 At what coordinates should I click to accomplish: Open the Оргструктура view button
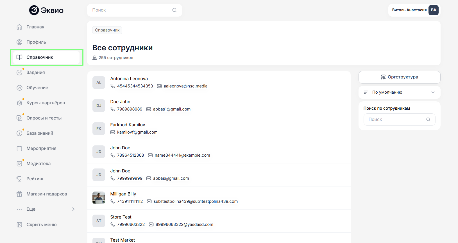(x=399, y=77)
